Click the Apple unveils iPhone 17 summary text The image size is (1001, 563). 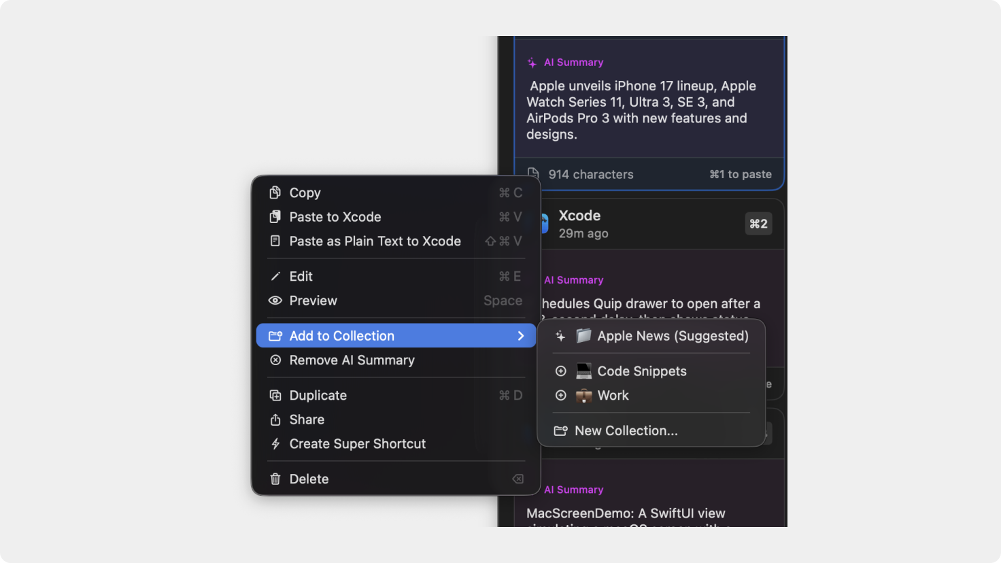641,110
